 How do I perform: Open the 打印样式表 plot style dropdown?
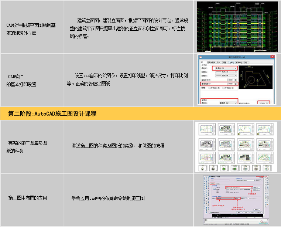233,199
